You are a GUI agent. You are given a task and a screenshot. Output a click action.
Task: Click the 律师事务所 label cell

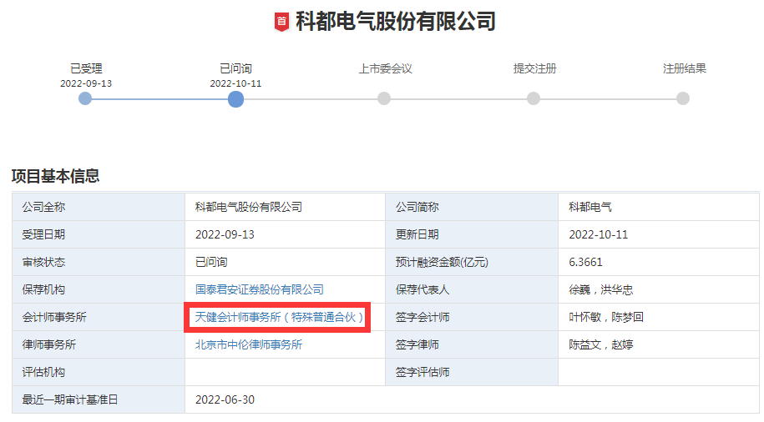pyautogui.click(x=99, y=344)
